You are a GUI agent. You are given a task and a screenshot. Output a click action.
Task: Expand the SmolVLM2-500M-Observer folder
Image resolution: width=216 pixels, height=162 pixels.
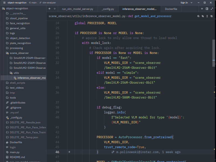pyautogui.click(x=23, y=68)
